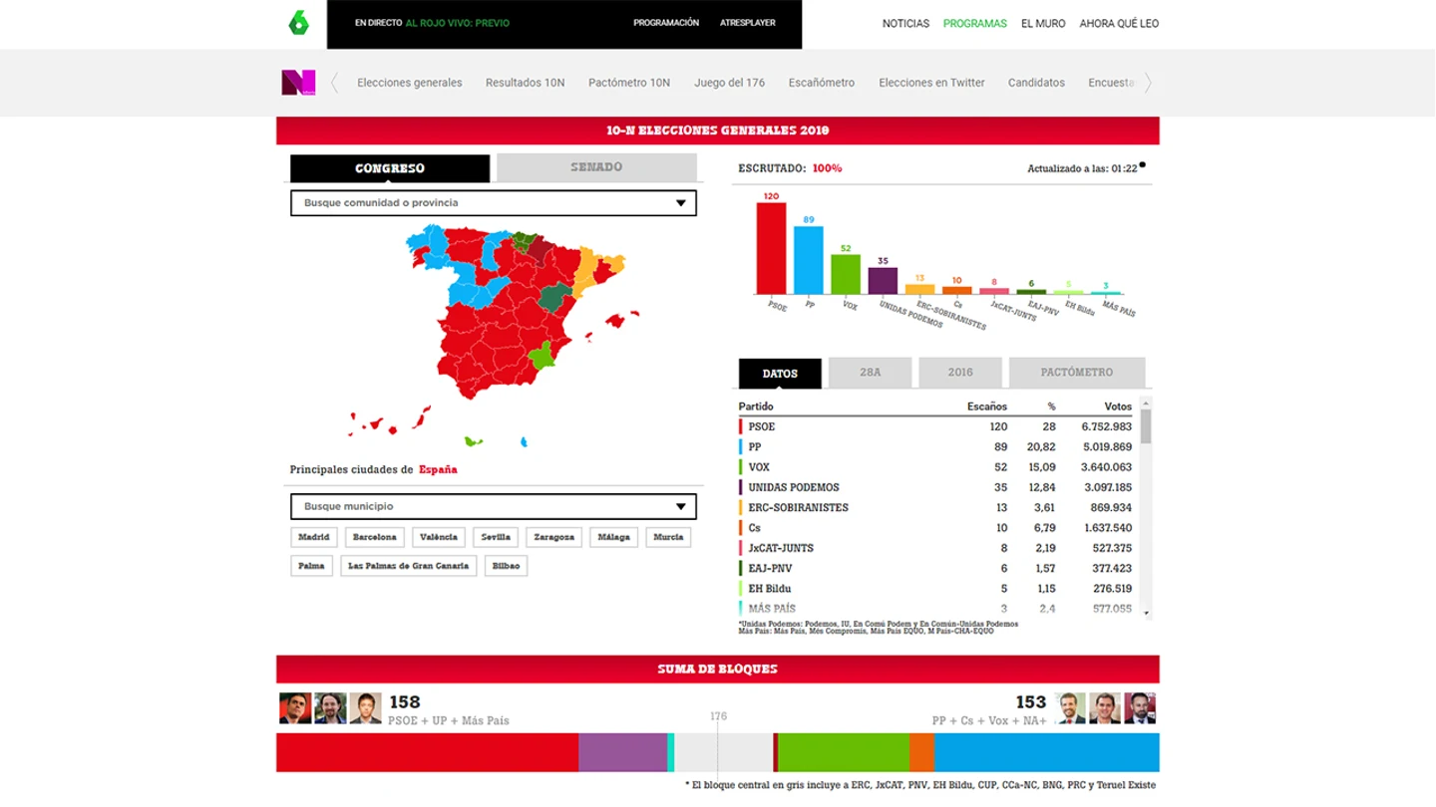Select Sevilla city button
Screen dimensions: 1436x807
(496, 537)
